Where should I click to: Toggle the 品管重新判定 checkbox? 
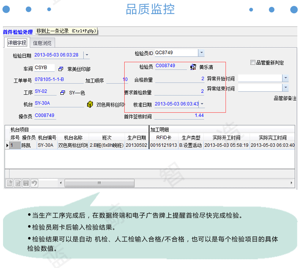click(253, 62)
